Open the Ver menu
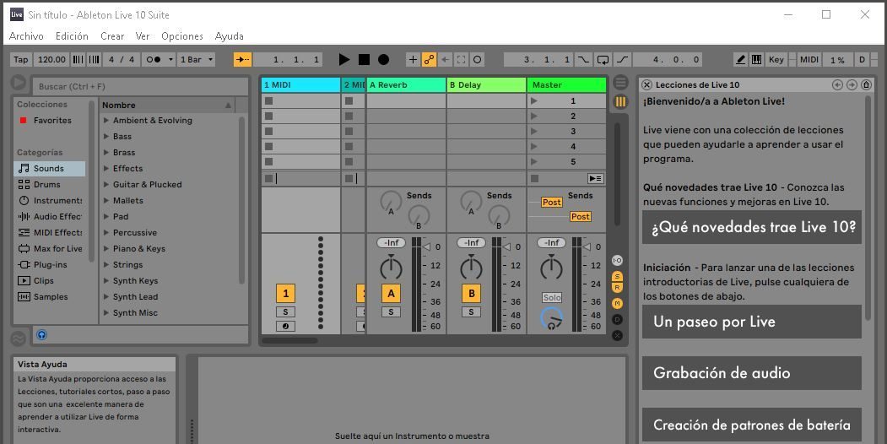Image resolution: width=887 pixels, height=444 pixels. [143, 36]
